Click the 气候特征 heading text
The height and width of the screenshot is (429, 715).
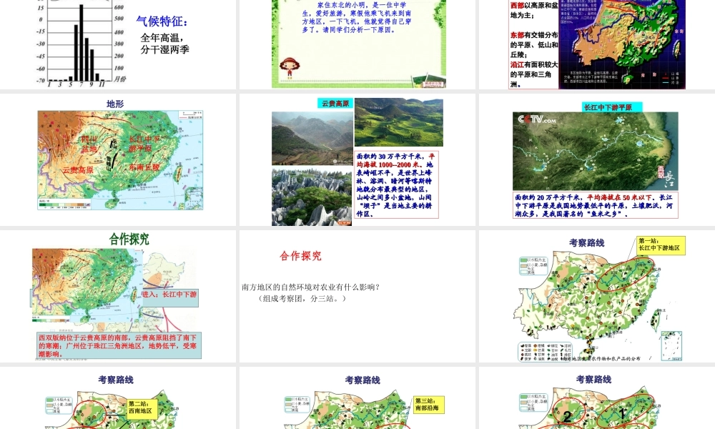[162, 21]
